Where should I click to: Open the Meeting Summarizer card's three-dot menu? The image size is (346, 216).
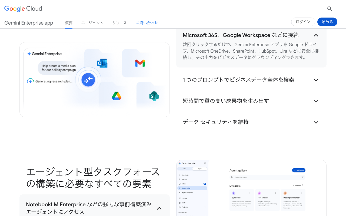coord(301,193)
